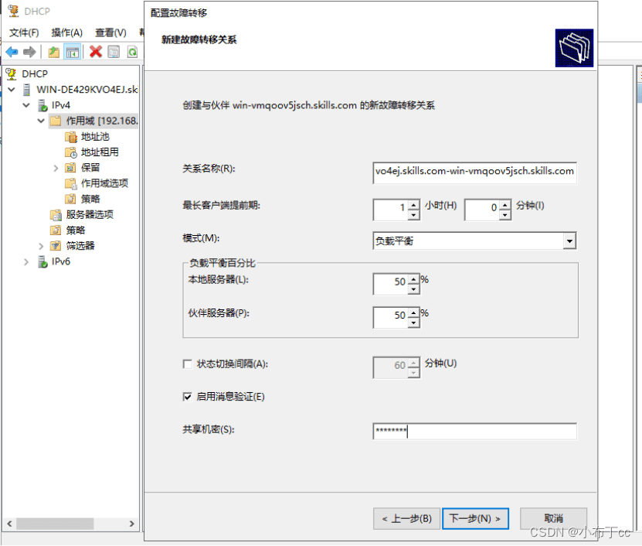This screenshot has height=546, width=642.
Task: Open the 文件(F) menu
Action: click(23, 32)
